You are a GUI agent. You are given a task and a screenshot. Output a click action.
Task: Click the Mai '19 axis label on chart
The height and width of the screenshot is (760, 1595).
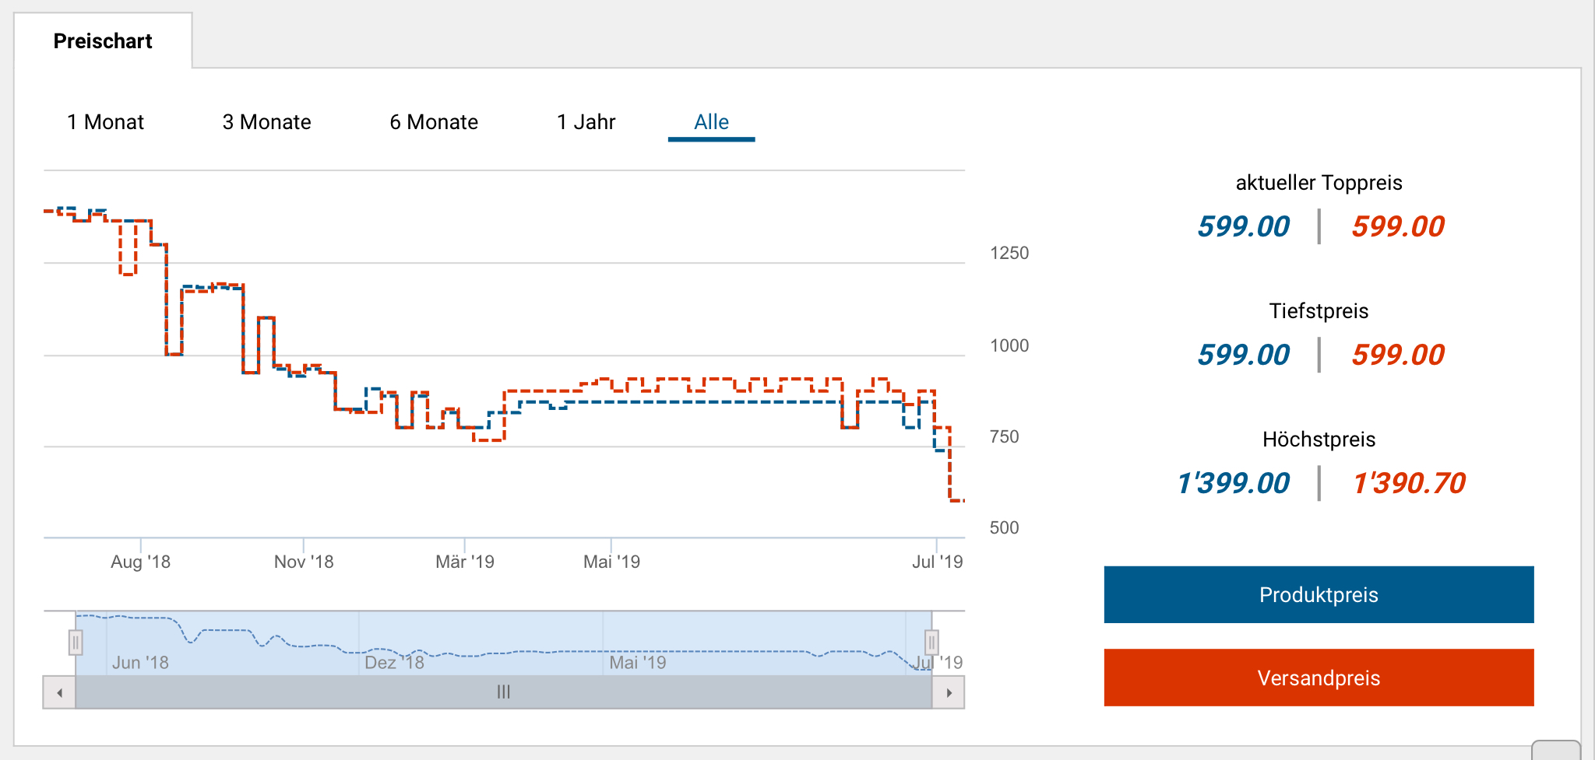point(611,562)
